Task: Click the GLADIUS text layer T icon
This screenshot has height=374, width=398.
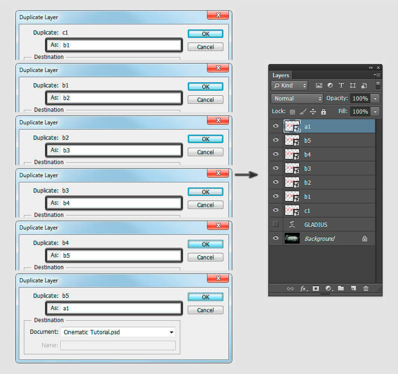Action: point(292,224)
